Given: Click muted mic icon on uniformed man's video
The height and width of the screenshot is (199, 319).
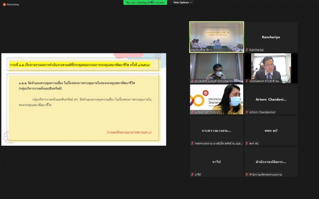Looking at the screenshot, I should (x=192, y=81).
